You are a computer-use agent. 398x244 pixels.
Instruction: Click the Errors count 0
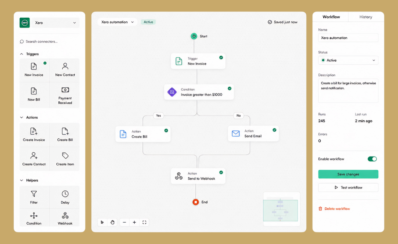[320, 141]
